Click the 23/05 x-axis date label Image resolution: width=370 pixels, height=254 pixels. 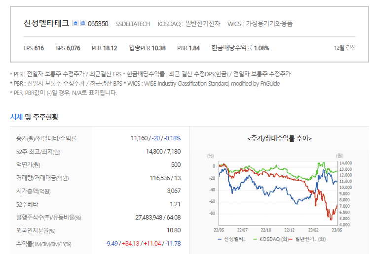[x=337, y=230]
